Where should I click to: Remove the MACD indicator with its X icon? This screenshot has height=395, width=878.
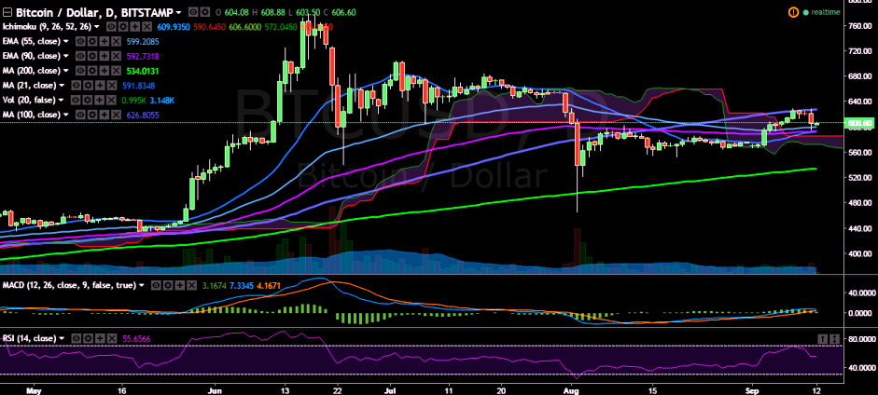click(x=192, y=285)
